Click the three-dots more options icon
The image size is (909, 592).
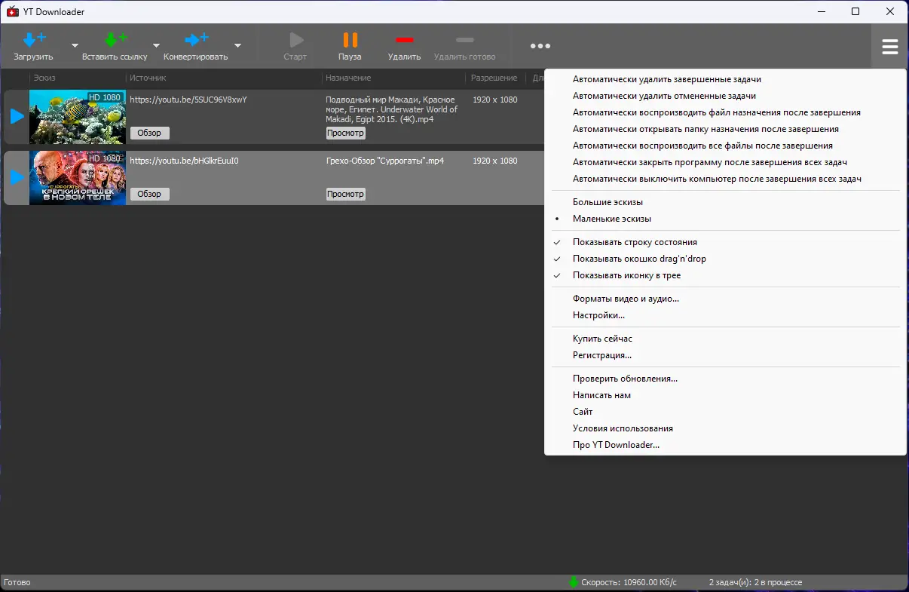tap(540, 46)
